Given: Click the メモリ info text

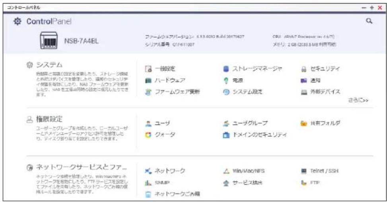Looking at the screenshot, I should 304,44.
